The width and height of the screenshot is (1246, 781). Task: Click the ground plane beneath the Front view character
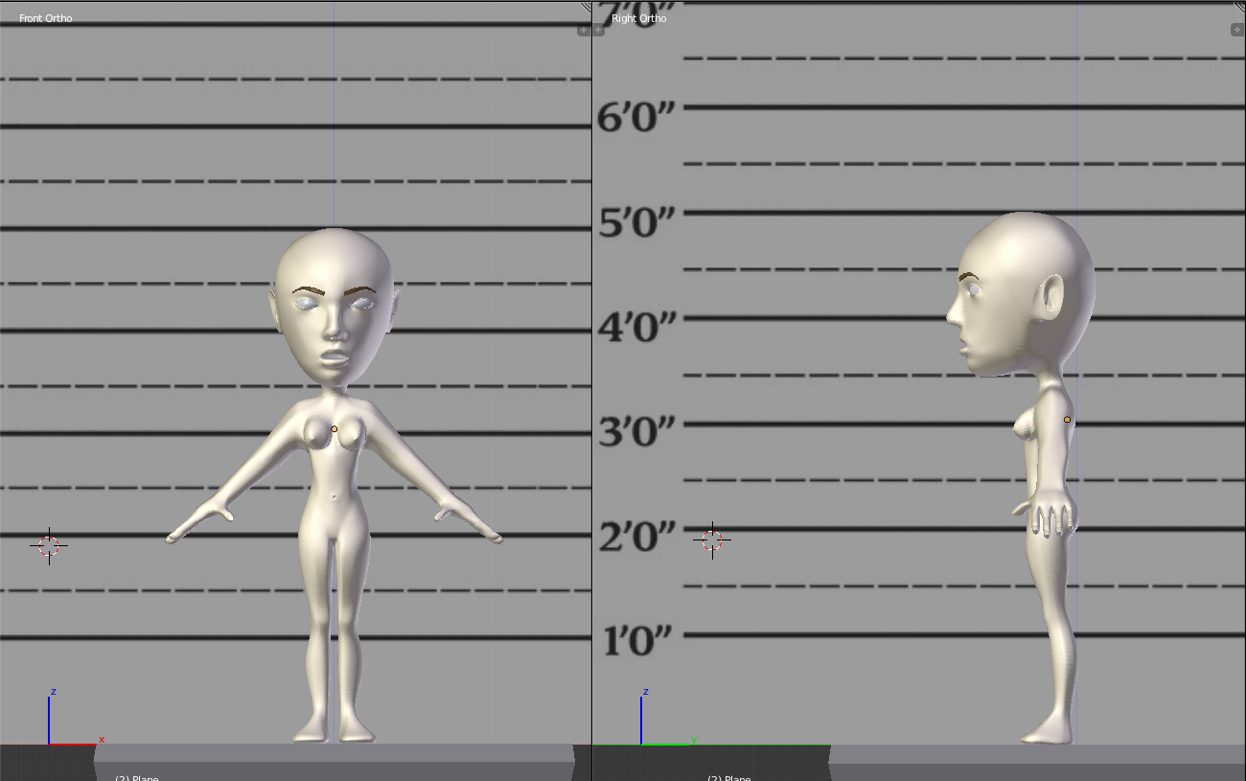(334, 753)
